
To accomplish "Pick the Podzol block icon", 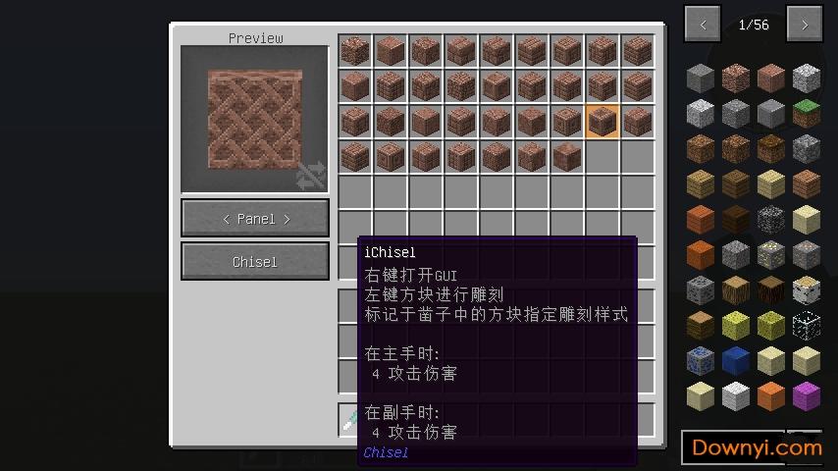I will pos(770,148).
